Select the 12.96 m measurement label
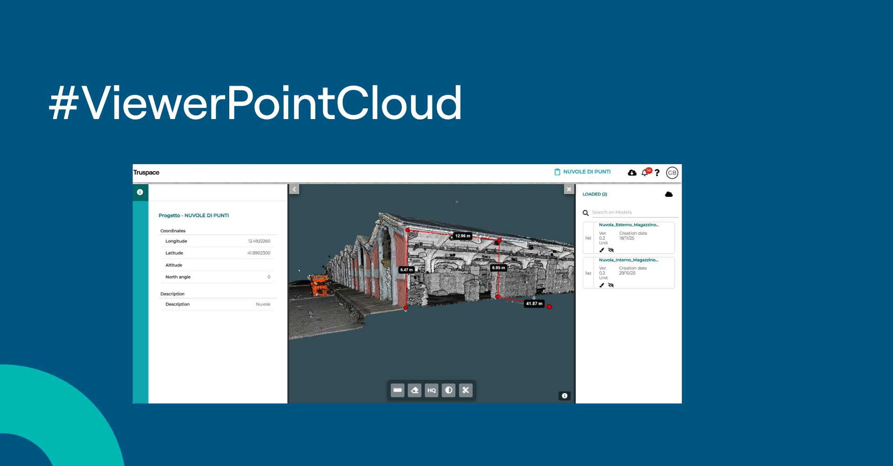The height and width of the screenshot is (466, 893). click(463, 236)
